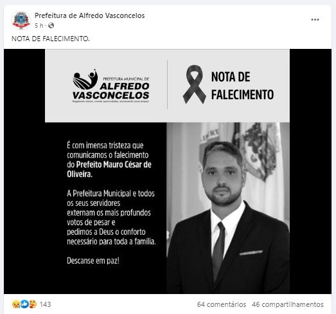Open the page's coat of arms avatar
Viewport: 336px width, 314px height.
tap(21, 21)
